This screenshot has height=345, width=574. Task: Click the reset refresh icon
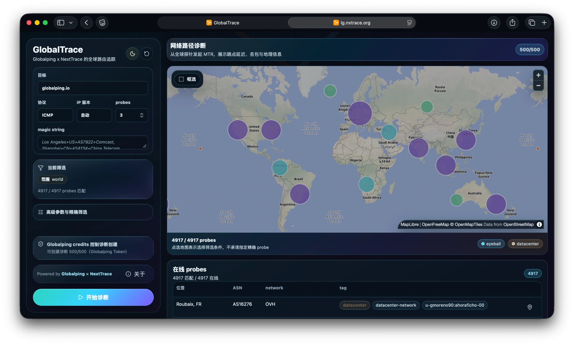tap(146, 54)
